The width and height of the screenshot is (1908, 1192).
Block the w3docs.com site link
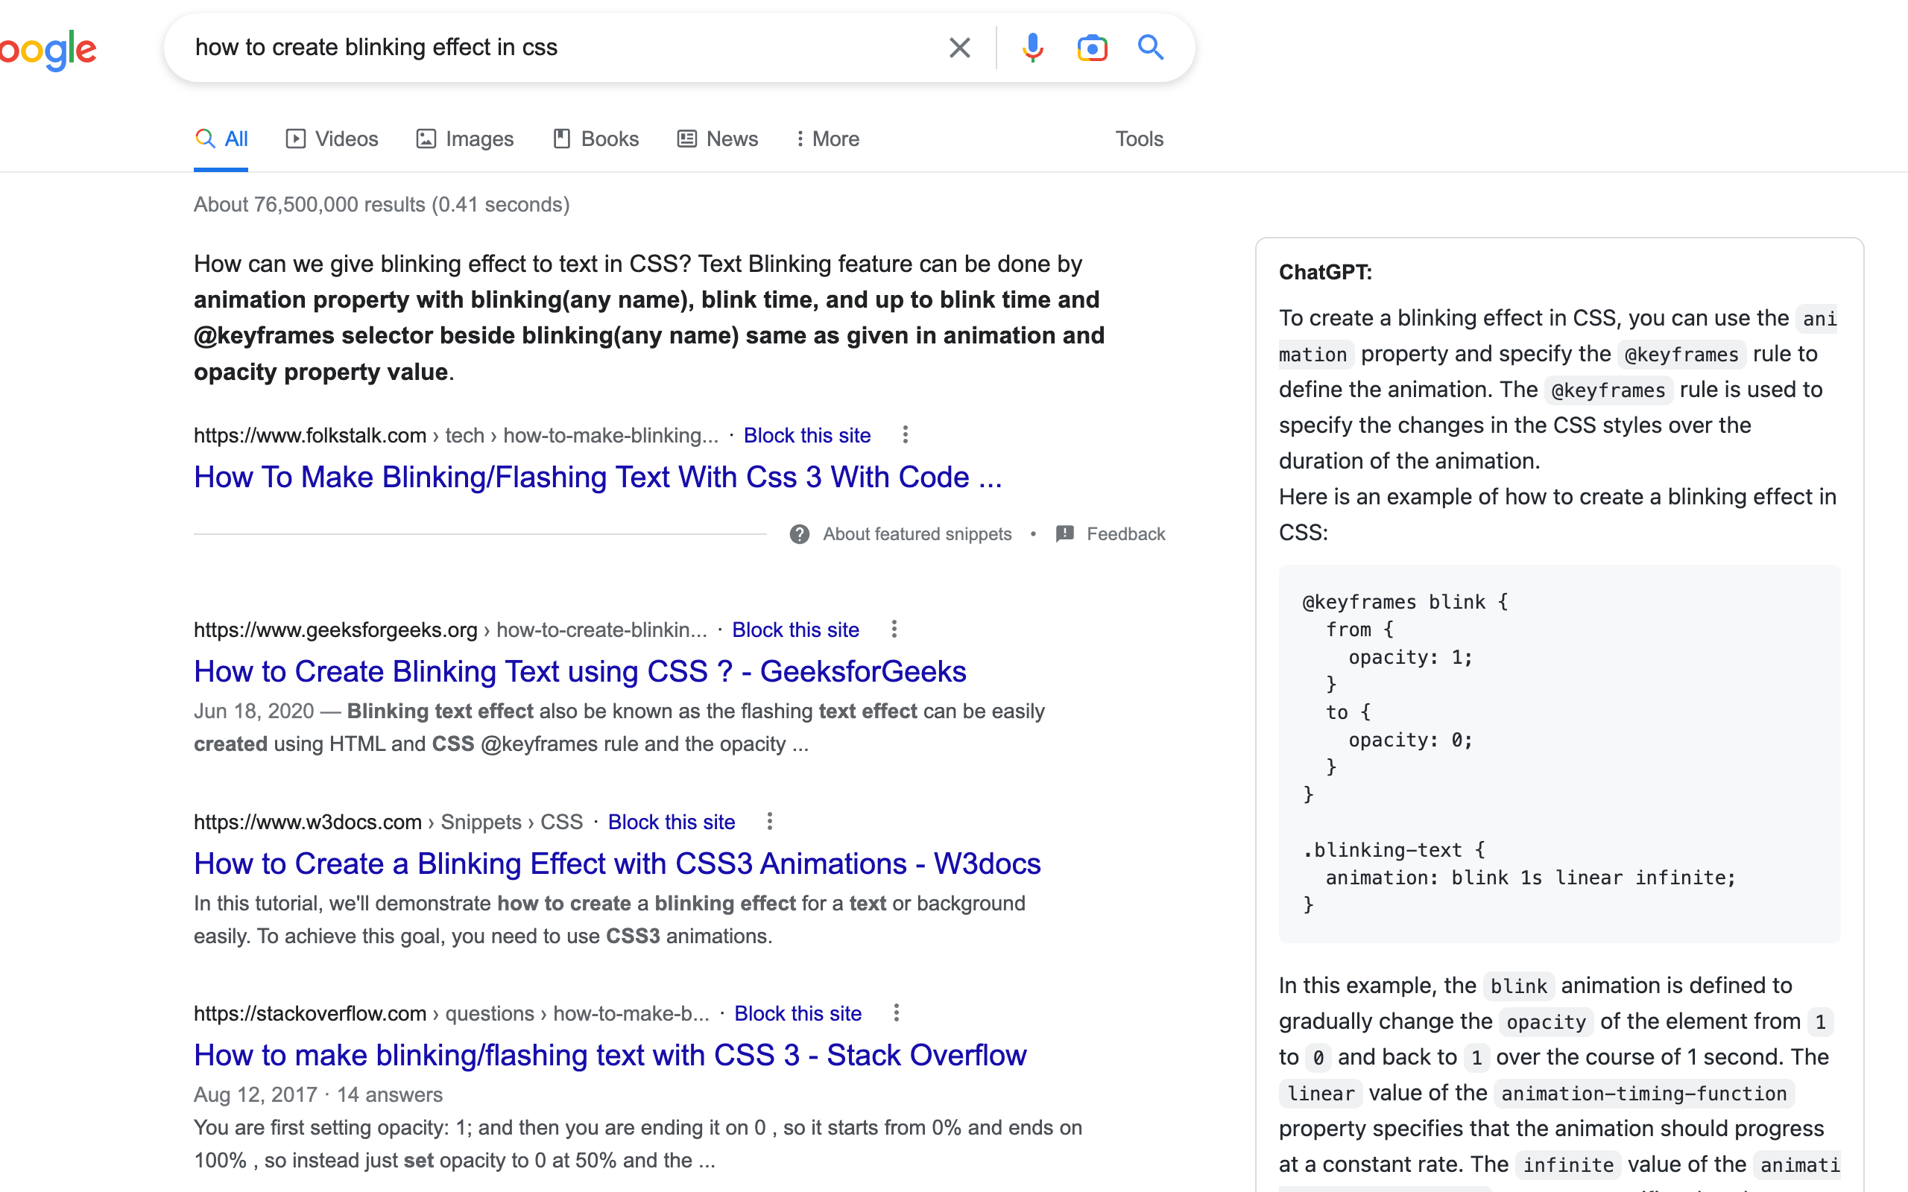tap(671, 822)
